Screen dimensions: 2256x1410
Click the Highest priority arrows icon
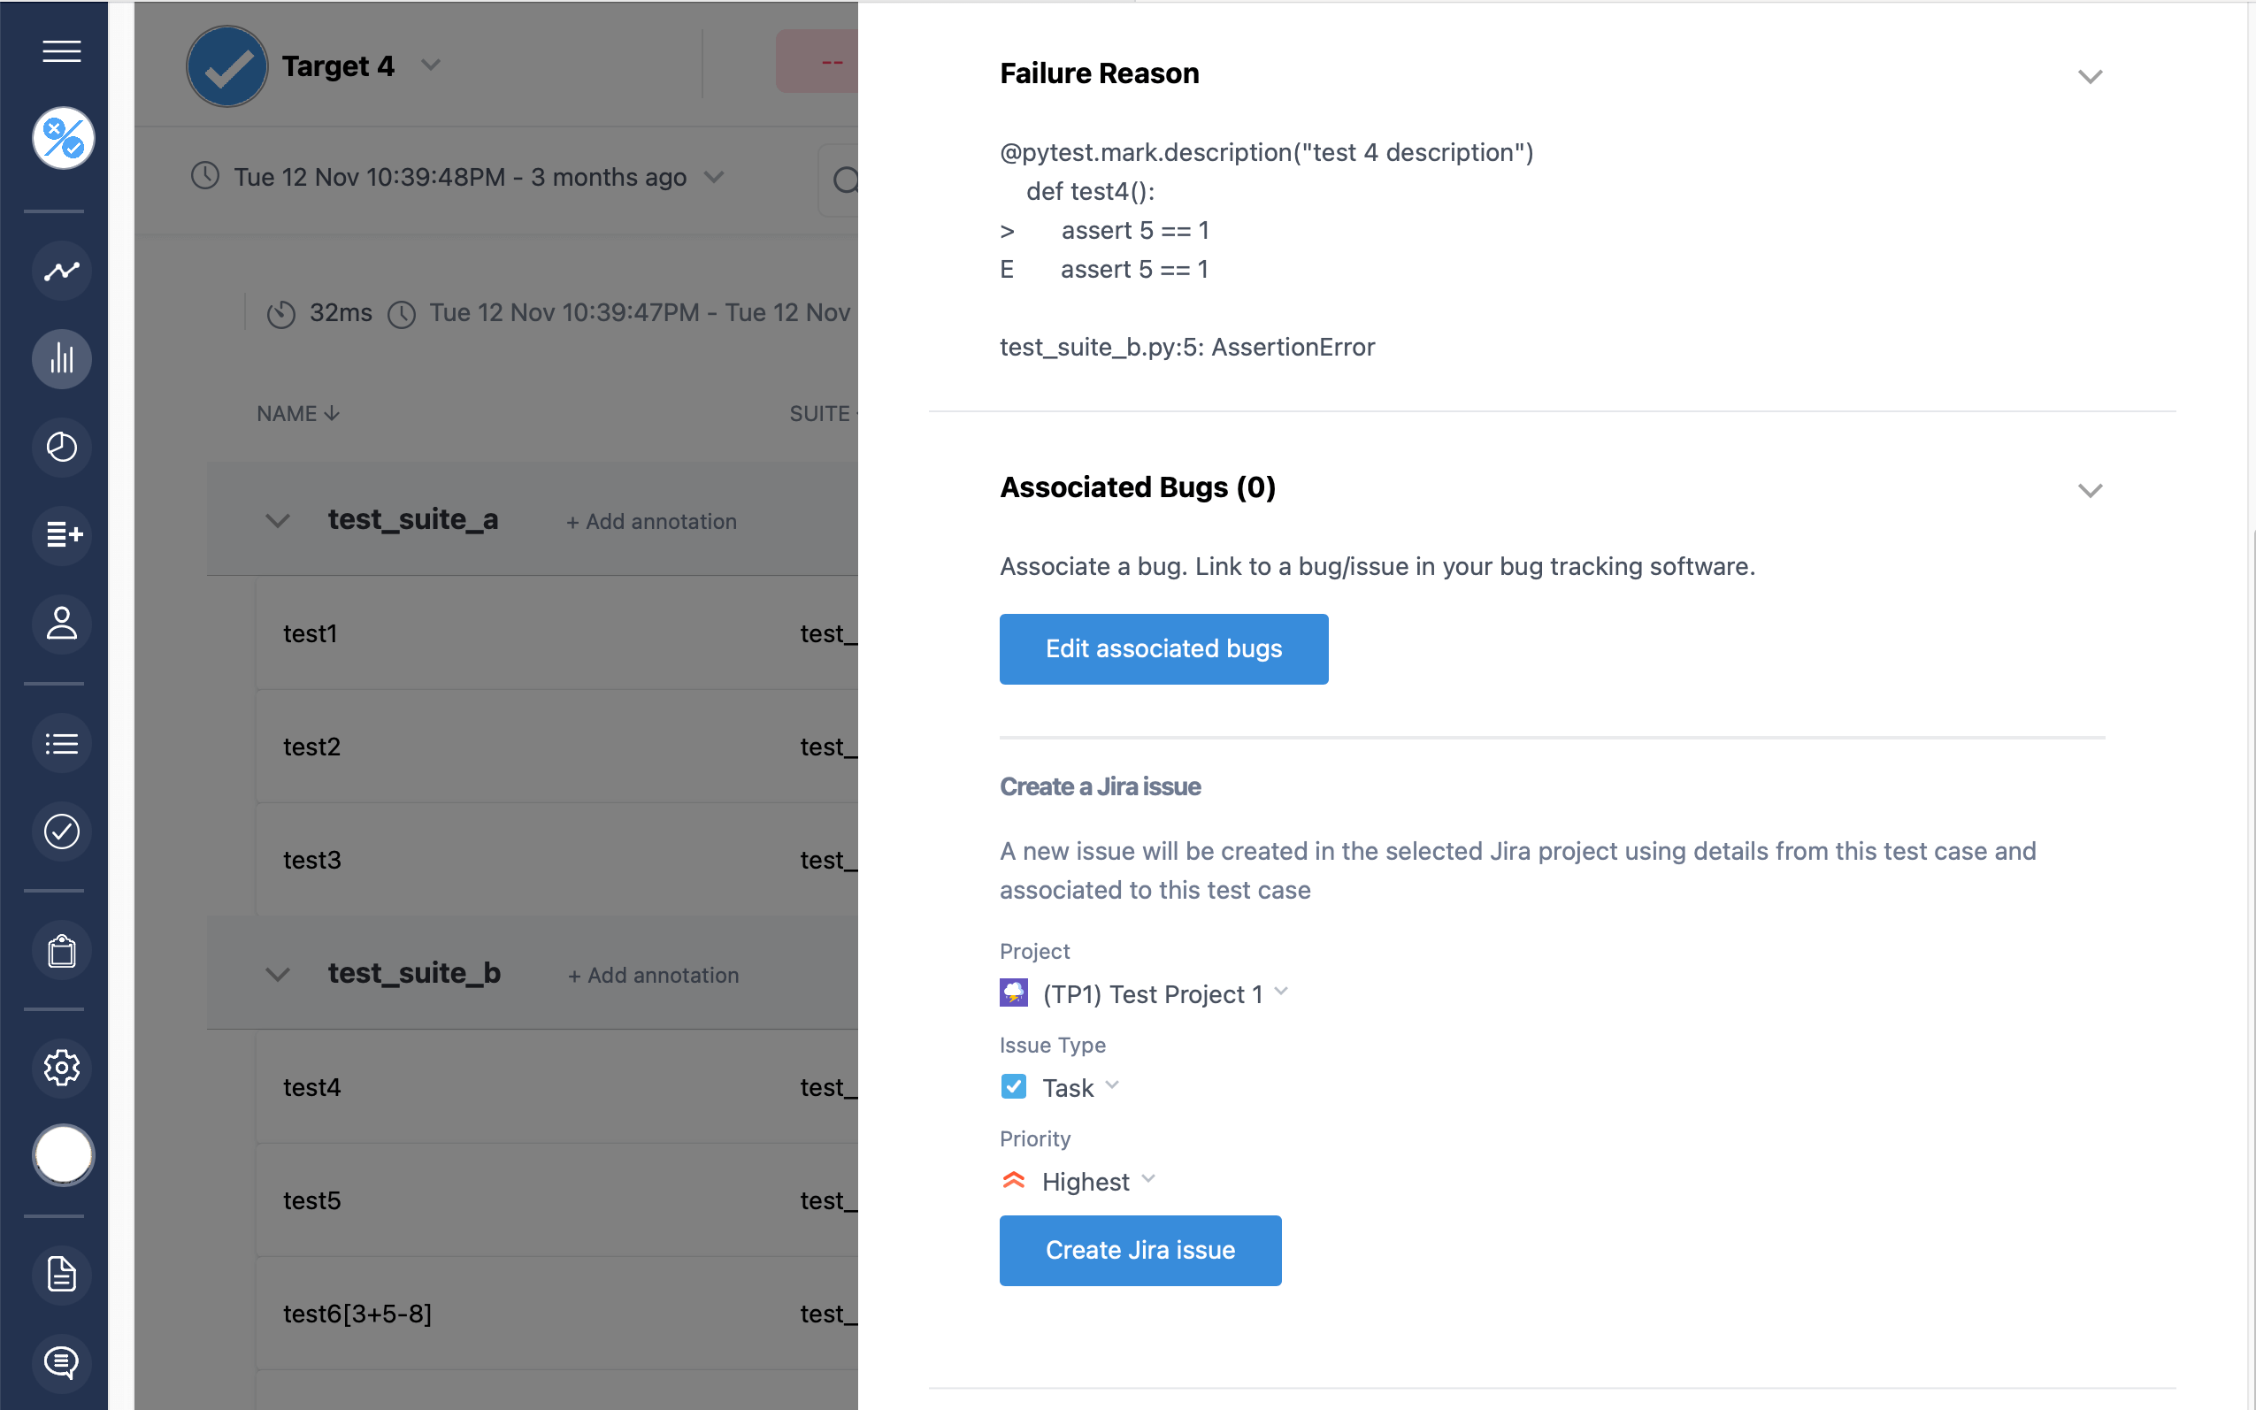pos(1014,1181)
